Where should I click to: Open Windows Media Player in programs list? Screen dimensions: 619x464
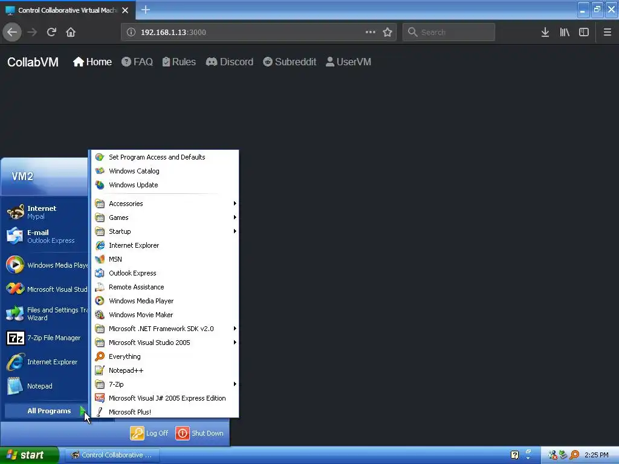[x=165, y=301]
